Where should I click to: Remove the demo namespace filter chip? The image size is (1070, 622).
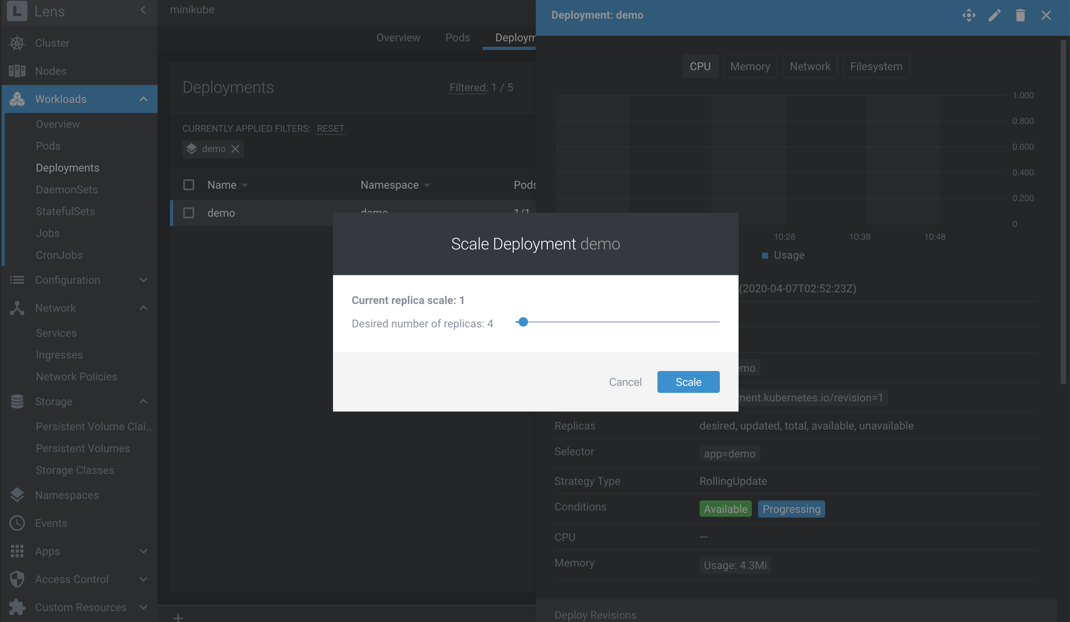235,149
